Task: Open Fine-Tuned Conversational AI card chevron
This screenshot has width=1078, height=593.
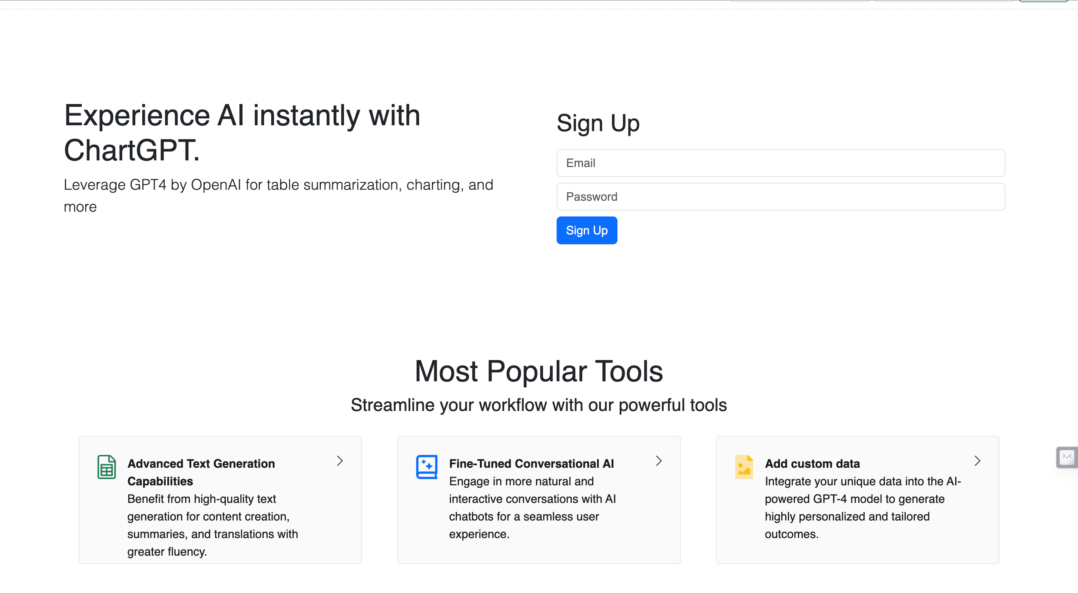Action: point(659,461)
